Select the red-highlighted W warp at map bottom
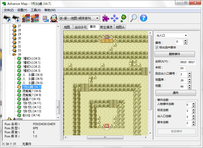This screenshot has height=148, width=203. coord(107,126)
